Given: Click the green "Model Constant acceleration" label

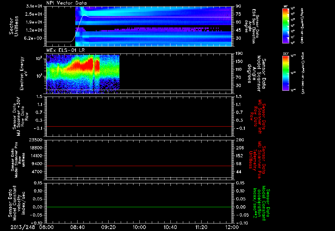Looking at the screenshot, I should (261, 203).
